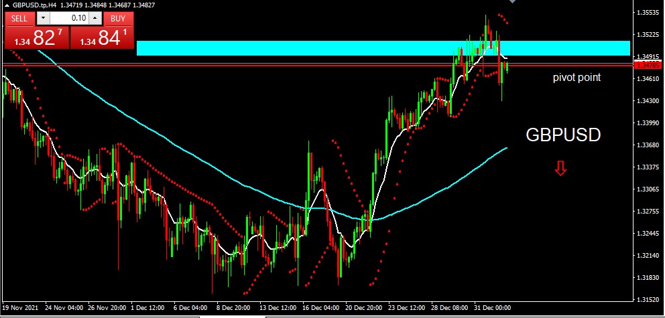Click the 16 Dec 04:00 time label
The height and width of the screenshot is (318, 665).
point(320,307)
